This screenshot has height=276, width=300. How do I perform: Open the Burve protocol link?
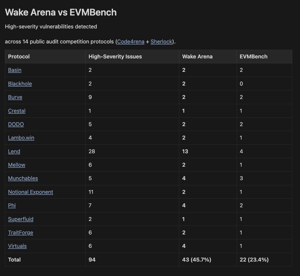pos(15,97)
